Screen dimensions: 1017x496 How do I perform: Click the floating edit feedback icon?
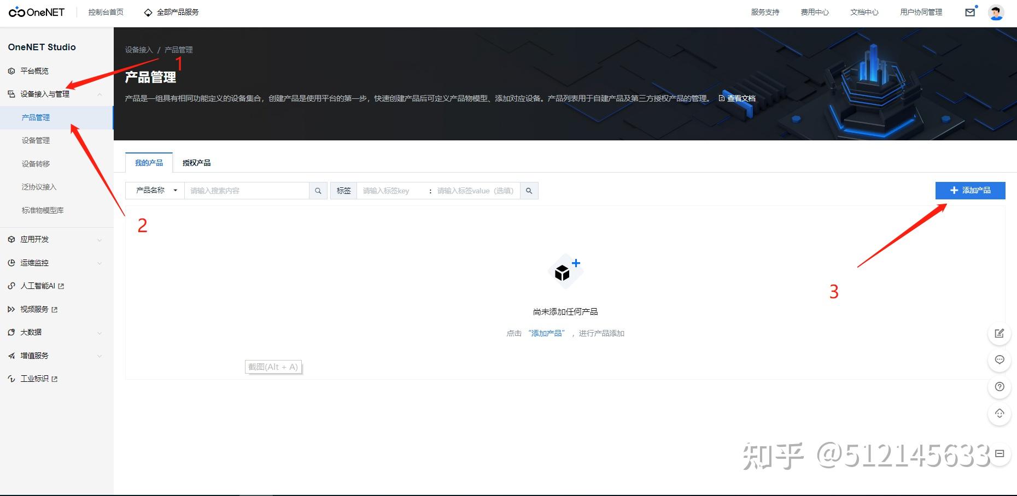(x=1000, y=333)
